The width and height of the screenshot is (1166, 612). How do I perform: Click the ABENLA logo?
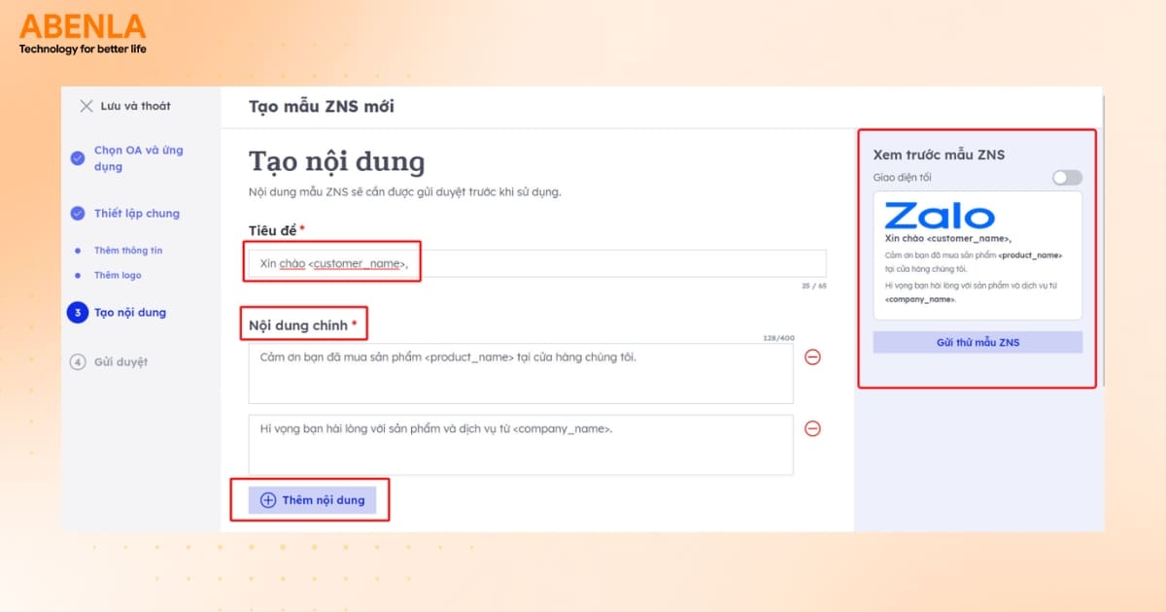[83, 33]
